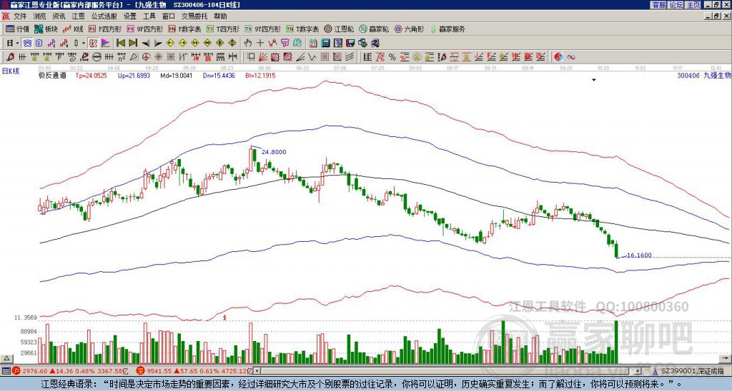
Task: Click the Tp=24.0525 indicator value
Action: point(91,75)
